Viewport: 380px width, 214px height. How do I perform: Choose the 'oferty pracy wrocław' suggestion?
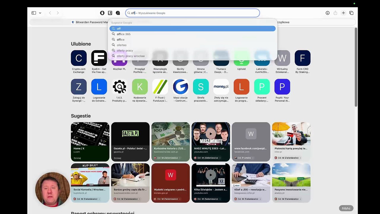[192, 56]
